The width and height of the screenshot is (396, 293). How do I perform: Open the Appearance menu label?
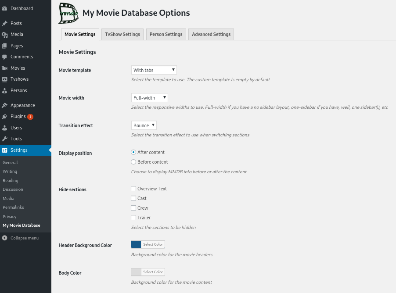(23, 106)
